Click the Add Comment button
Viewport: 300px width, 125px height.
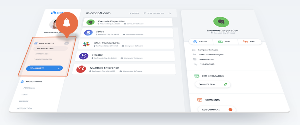(x=217, y=110)
